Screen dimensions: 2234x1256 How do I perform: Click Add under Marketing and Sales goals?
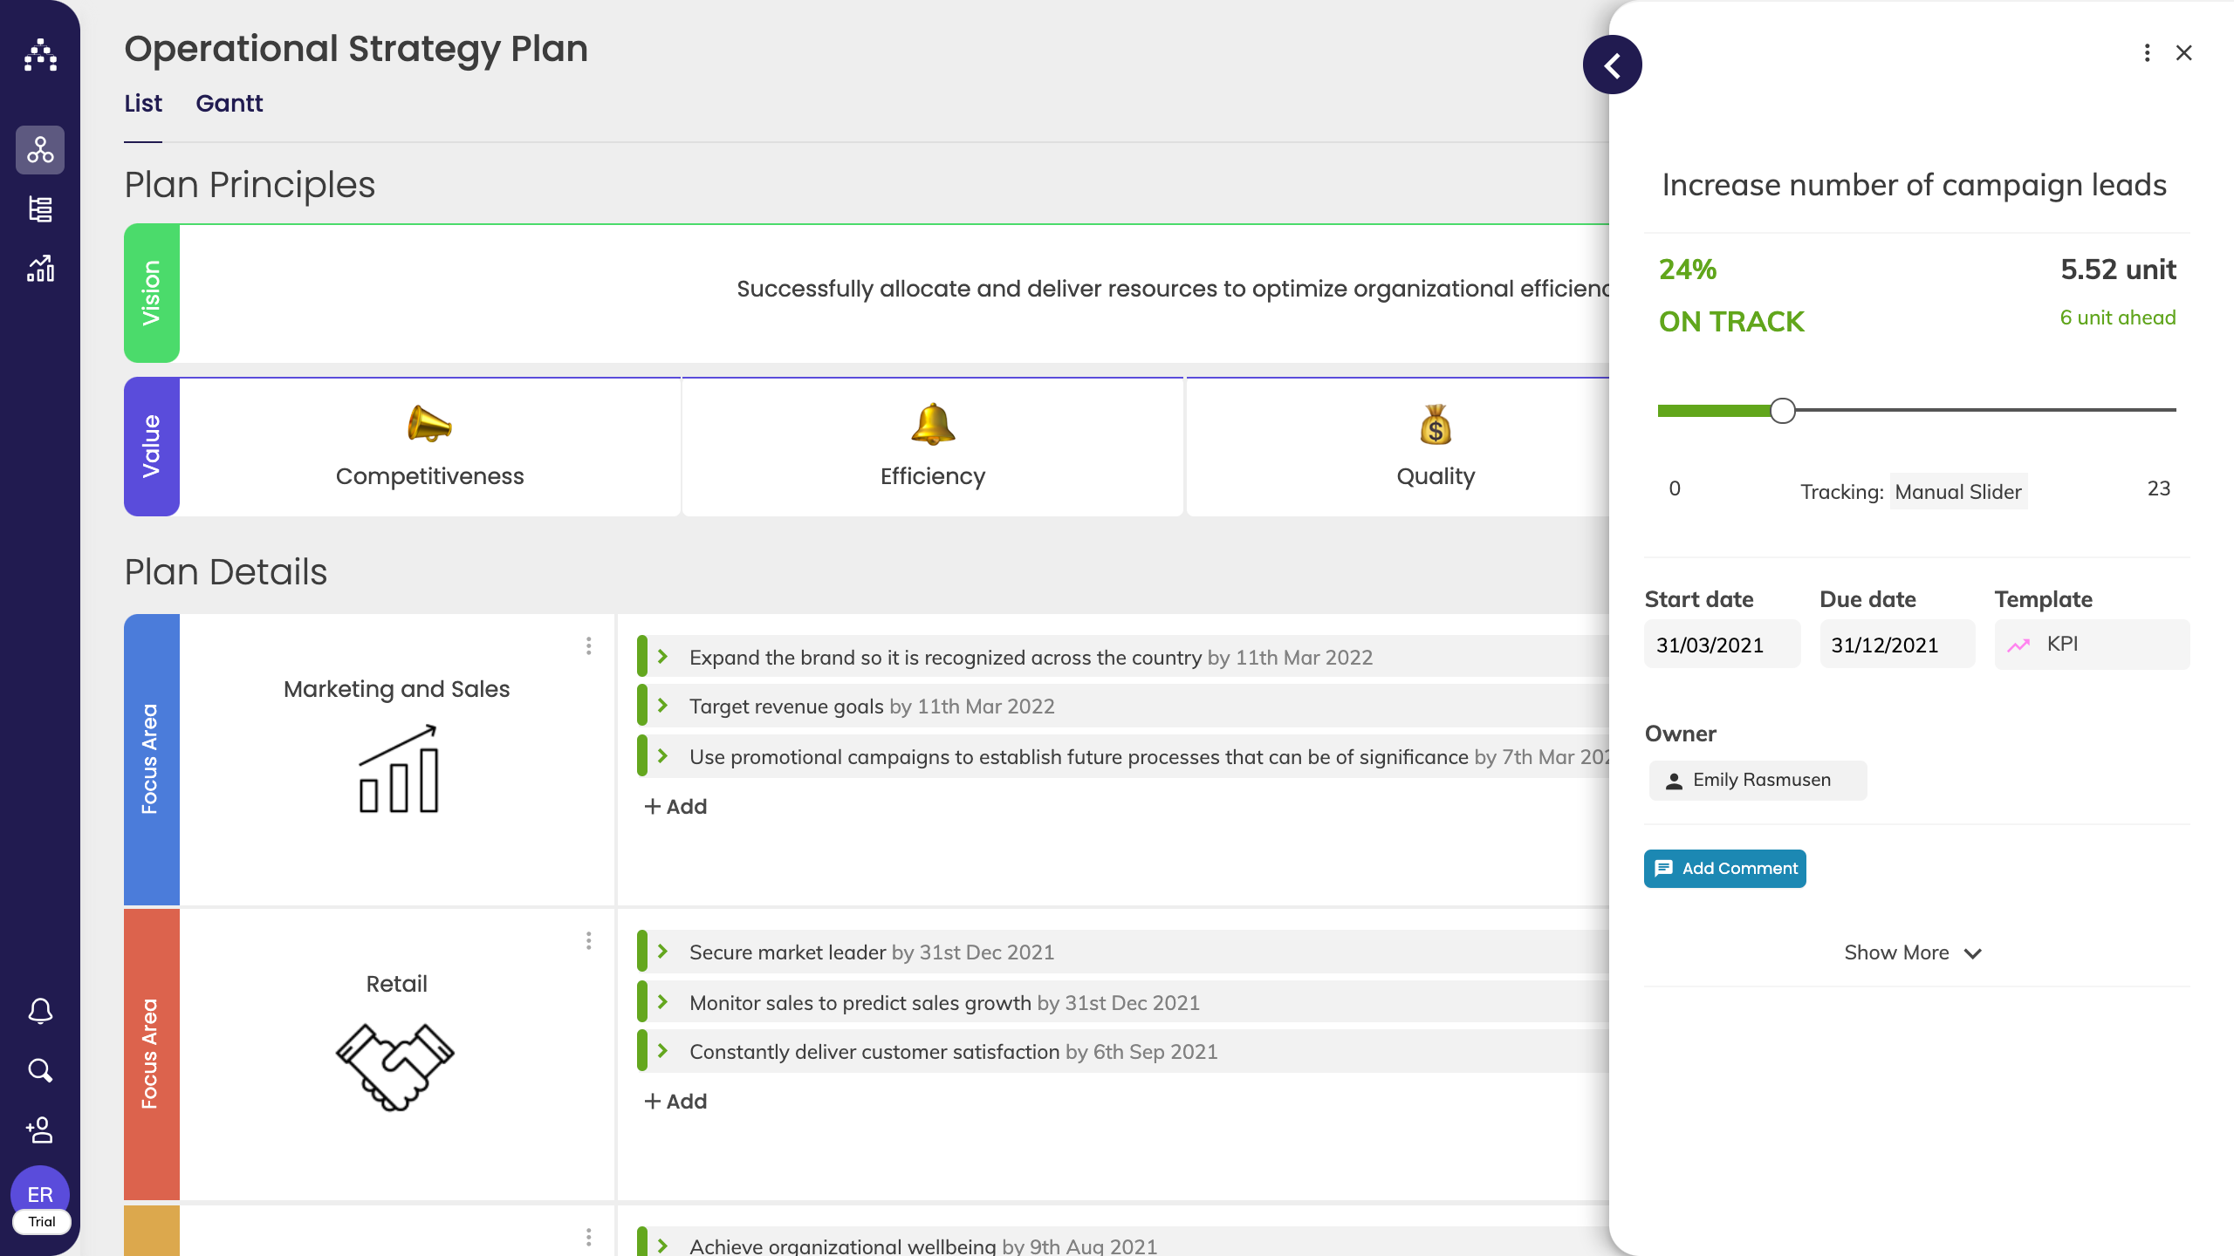click(x=675, y=807)
